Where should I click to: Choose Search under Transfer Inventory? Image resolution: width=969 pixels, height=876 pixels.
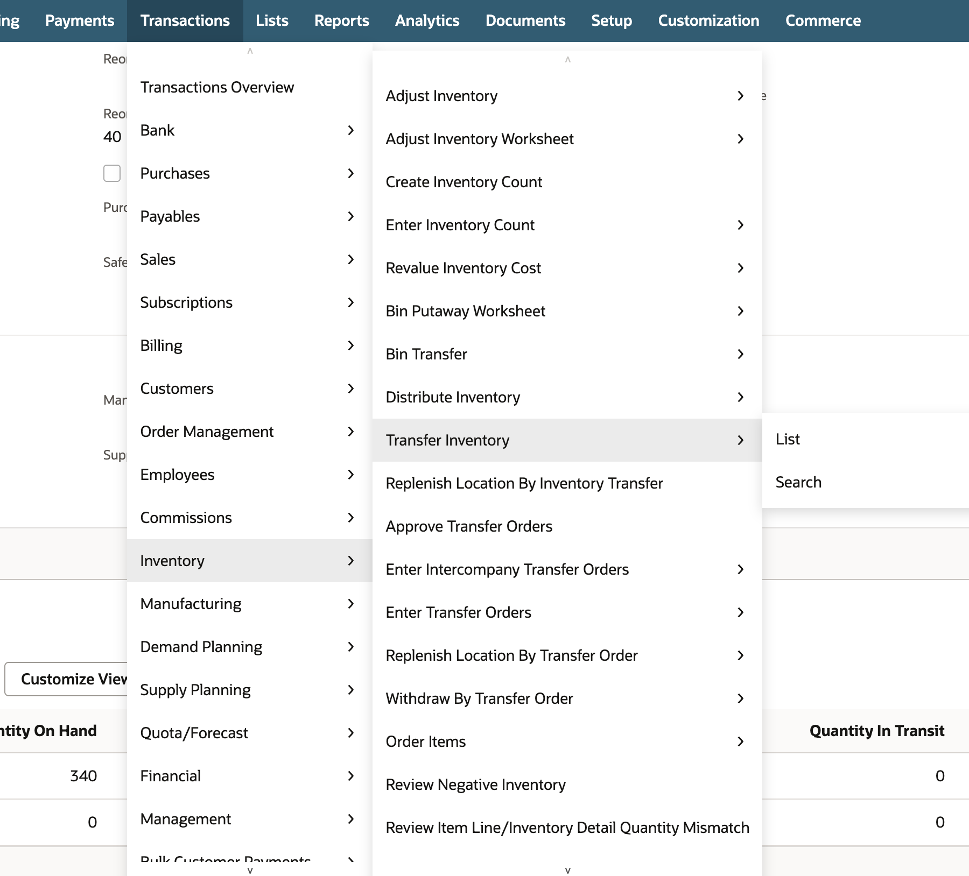click(x=865, y=482)
